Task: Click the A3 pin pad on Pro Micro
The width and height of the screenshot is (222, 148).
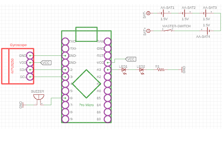Action: pos(108,70)
